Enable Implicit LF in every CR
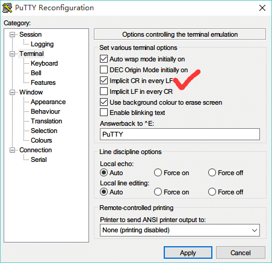The height and width of the screenshot is (263, 272). [x=104, y=91]
